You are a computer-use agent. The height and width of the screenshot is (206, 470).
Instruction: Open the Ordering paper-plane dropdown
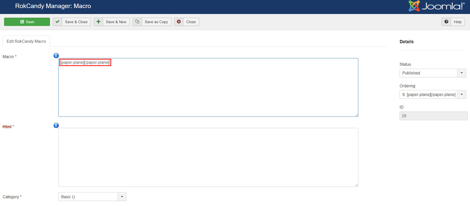(x=433, y=94)
